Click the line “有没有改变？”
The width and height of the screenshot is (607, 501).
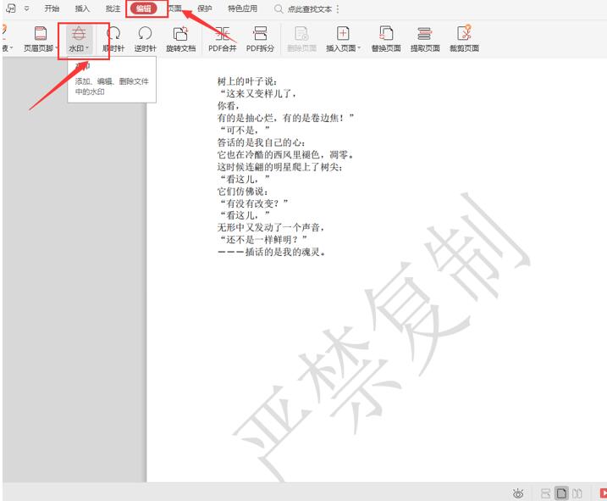[254, 203]
